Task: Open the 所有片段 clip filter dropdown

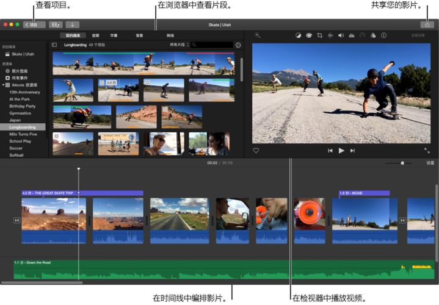Action: 177,45
